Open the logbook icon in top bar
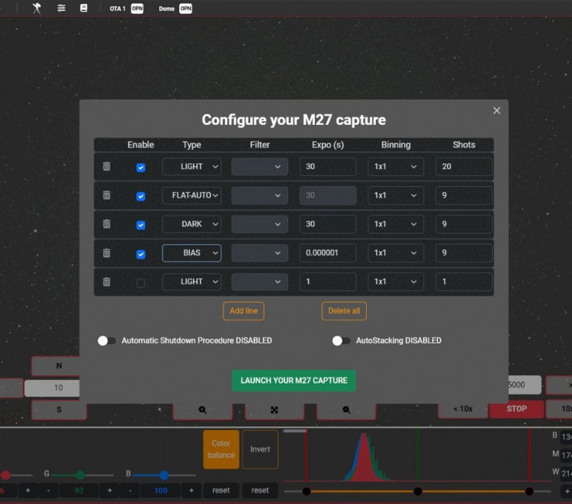 pyautogui.click(x=84, y=8)
